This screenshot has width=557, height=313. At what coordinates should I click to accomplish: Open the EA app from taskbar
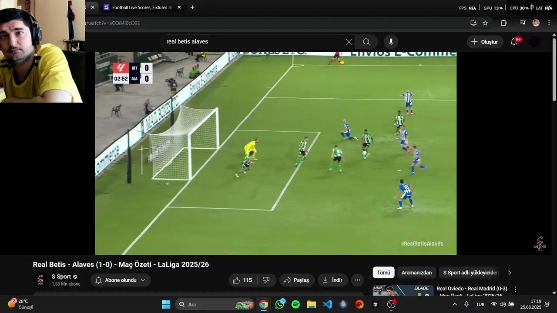click(x=359, y=304)
